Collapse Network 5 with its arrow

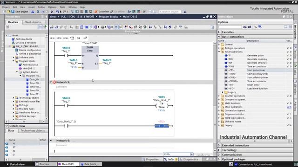pyautogui.click(x=51, y=82)
